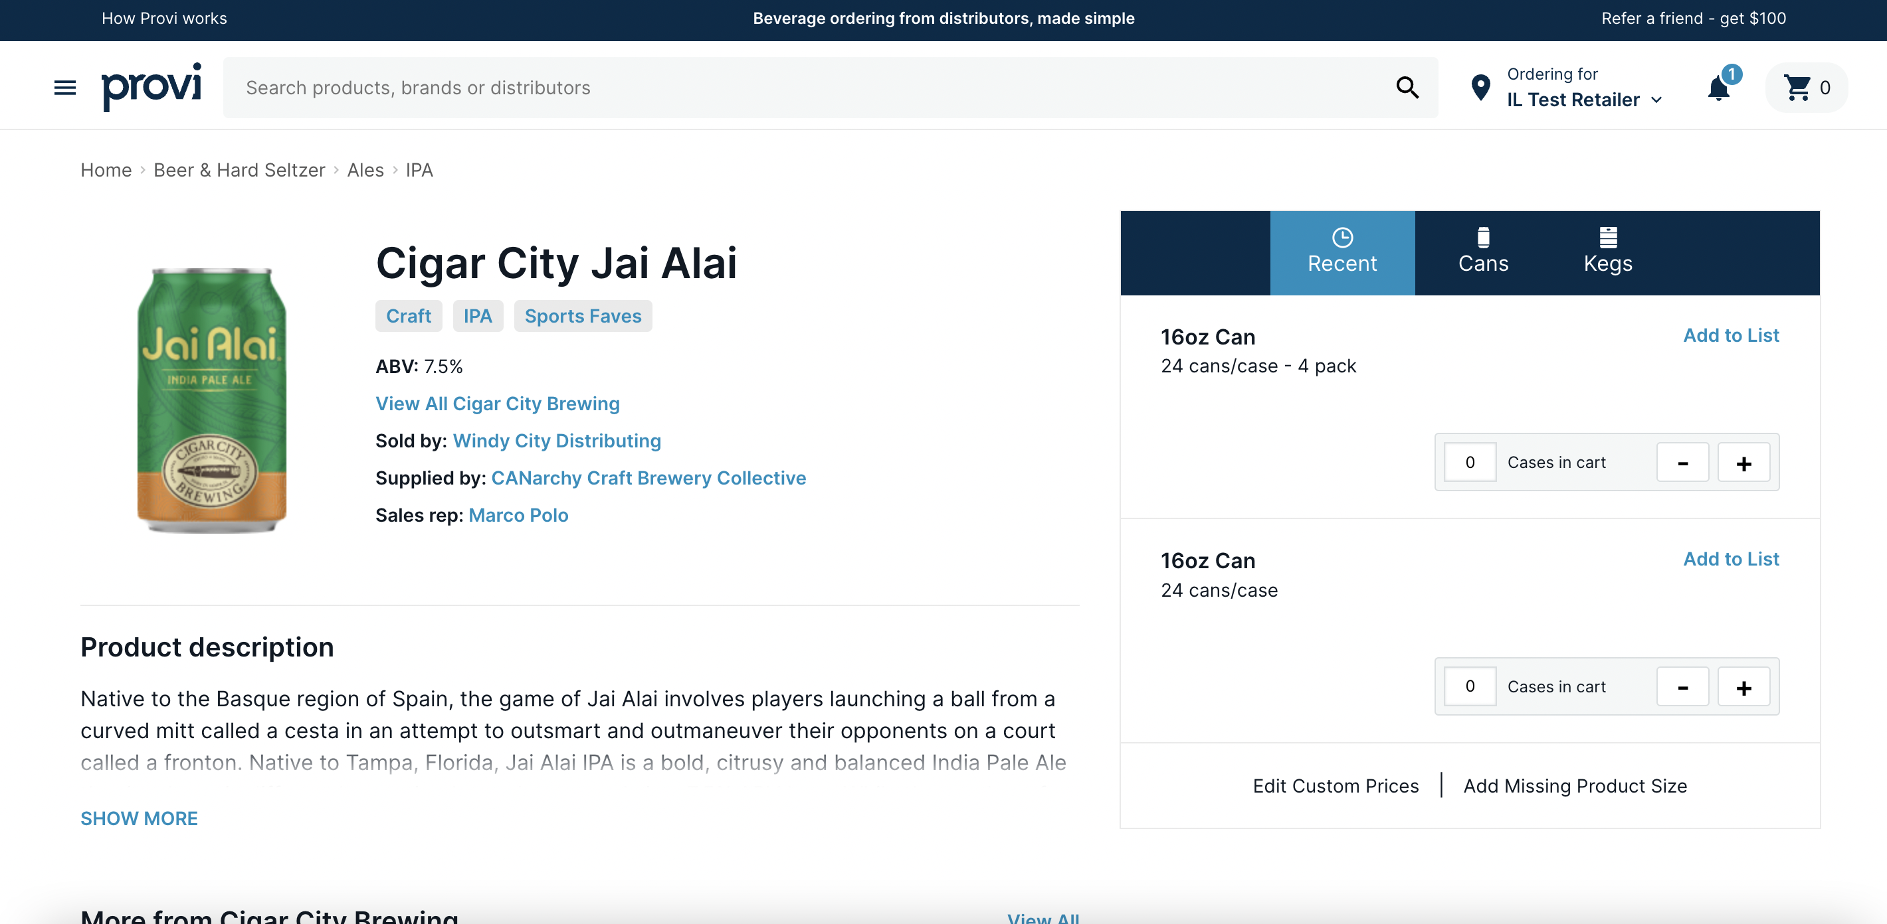The height and width of the screenshot is (924, 1887).
Task: Increase cases for second 16oz Can
Action: tap(1743, 686)
